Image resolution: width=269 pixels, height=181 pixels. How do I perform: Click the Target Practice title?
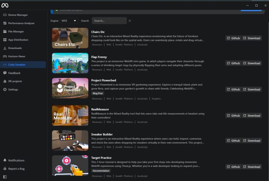tap(101, 158)
